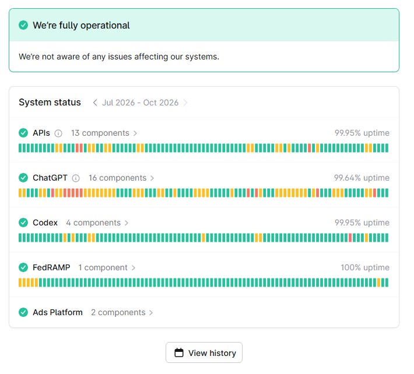Open the info icon next to ChatGPT
Image resolution: width=414 pixels, height=374 pixels.
click(x=76, y=178)
